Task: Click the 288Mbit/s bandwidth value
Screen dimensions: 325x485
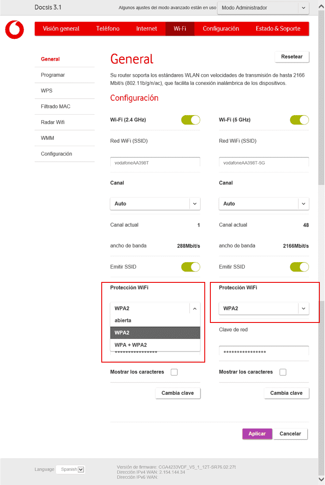Action: (188, 246)
